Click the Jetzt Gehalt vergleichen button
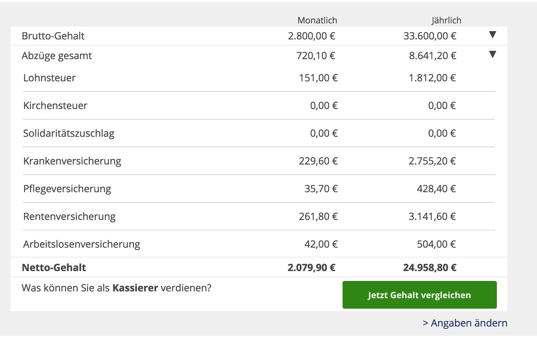This screenshot has width=537, height=341. coord(419,295)
